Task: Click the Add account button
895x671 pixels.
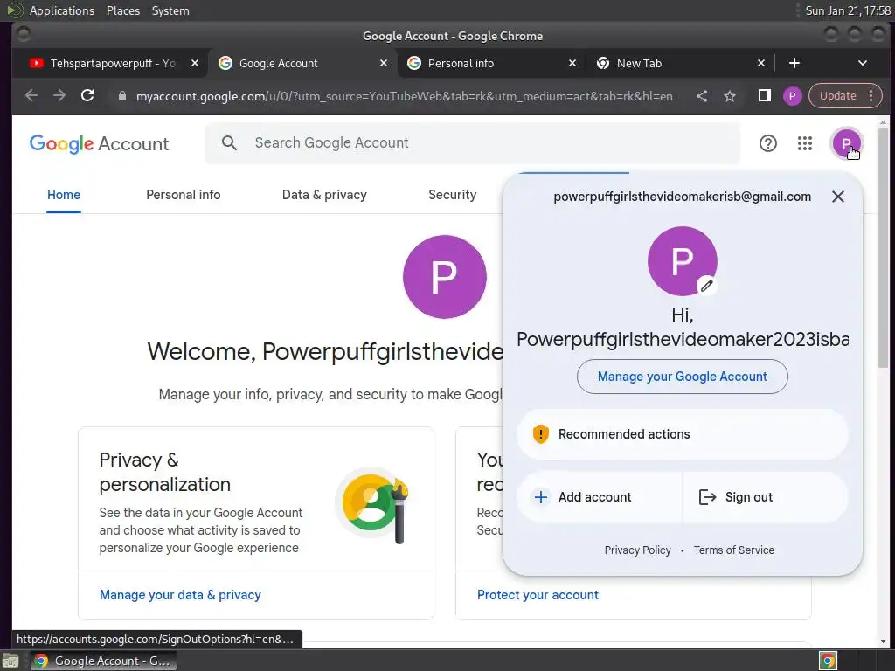Action: (x=600, y=497)
